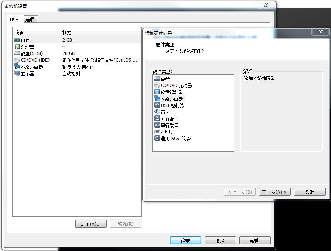Click the 设备 column header
This screenshot has height=251, width=331.
coord(36,32)
